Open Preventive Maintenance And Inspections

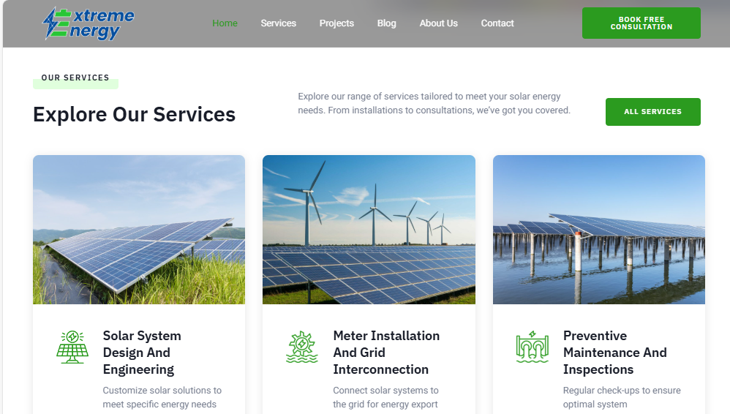[615, 353]
